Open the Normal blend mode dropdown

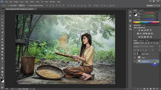coord(141,46)
